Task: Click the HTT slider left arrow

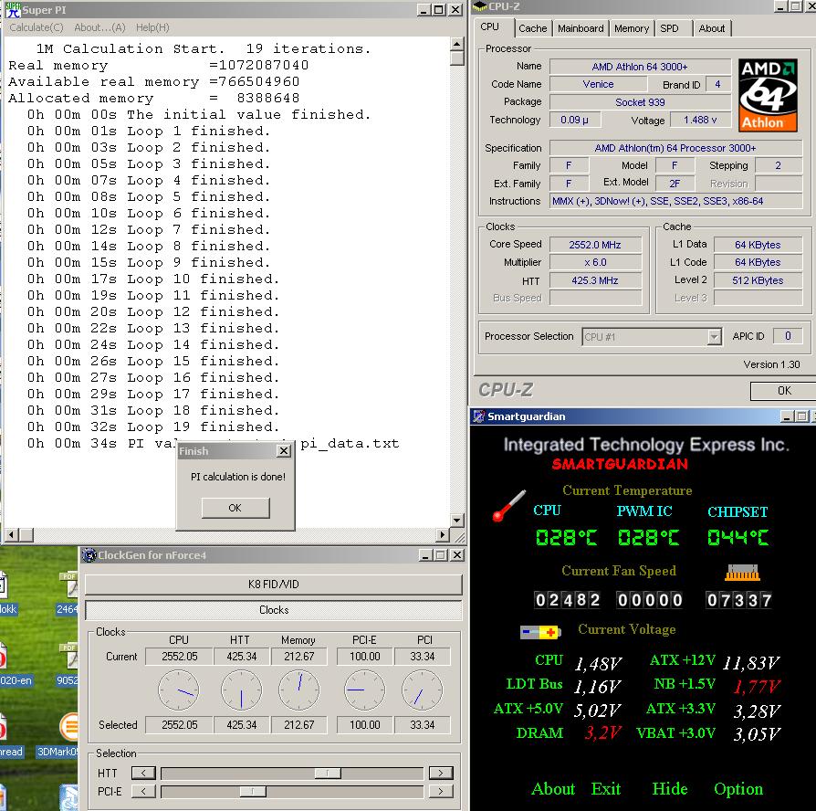Action: click(x=143, y=773)
